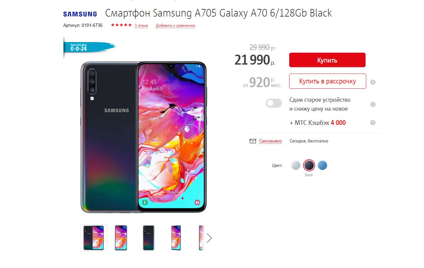
Task: Select the black color swatch
Action: pyautogui.click(x=309, y=165)
